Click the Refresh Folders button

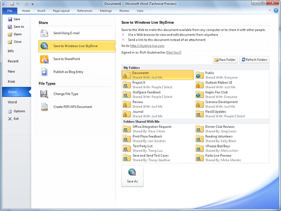[x=254, y=60]
